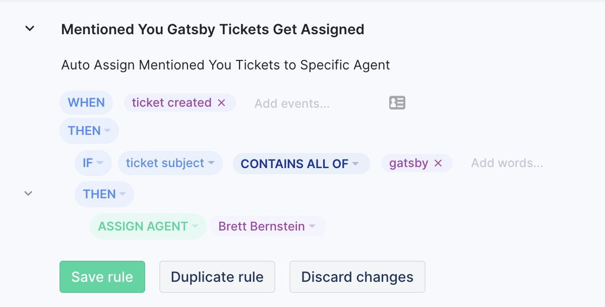The height and width of the screenshot is (307, 605).
Task: Open the ASSIGN AGENT action dropdown
Action: point(148,226)
